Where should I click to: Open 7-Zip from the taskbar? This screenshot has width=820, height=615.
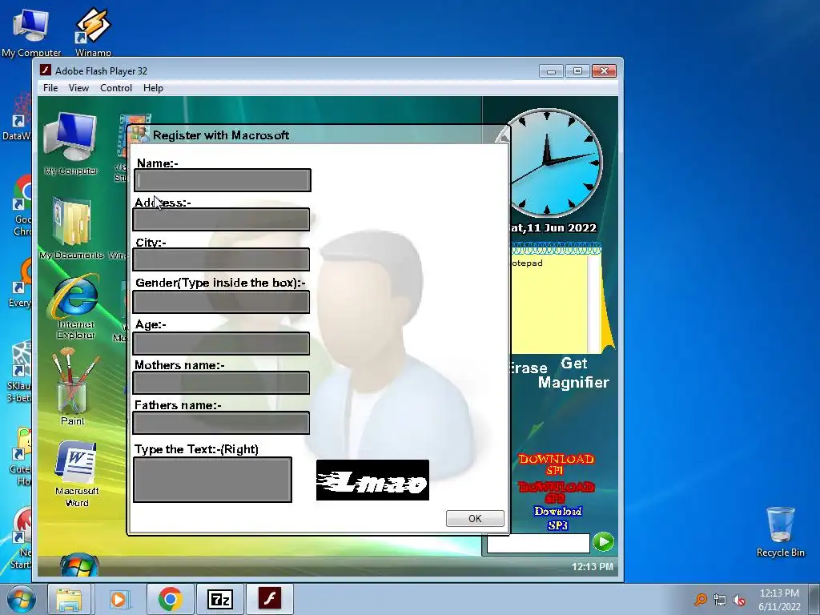(219, 599)
